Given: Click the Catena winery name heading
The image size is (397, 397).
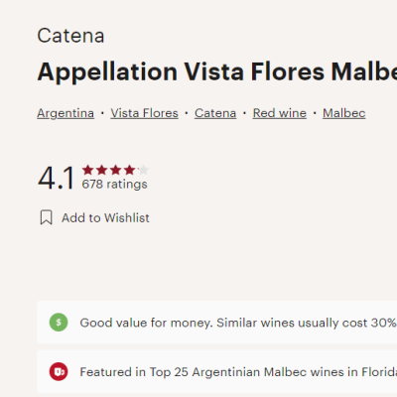Looking at the screenshot, I should 70,36.
